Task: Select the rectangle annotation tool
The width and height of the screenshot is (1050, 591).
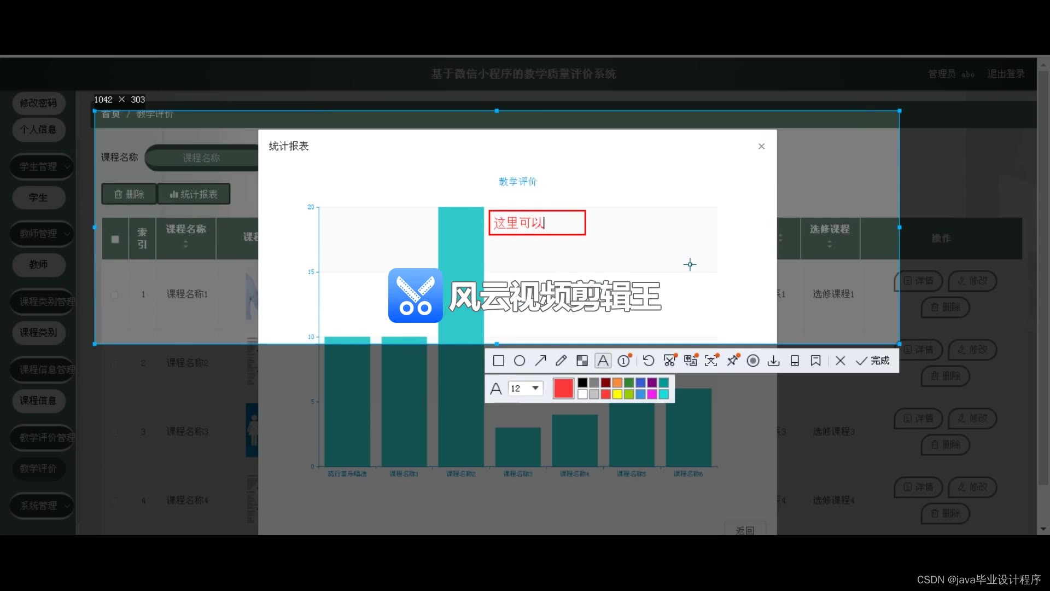Action: [498, 361]
